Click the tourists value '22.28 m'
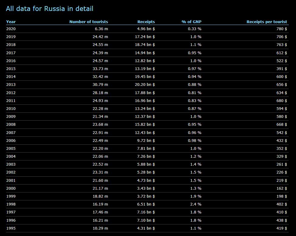This screenshot has width=296, height=236. point(100,108)
